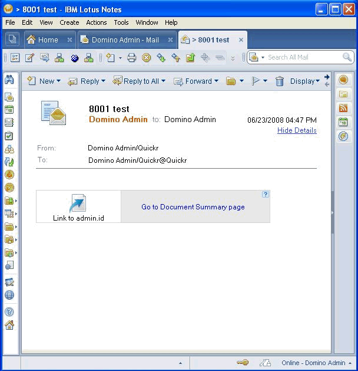Open the Actions menu
358x371 pixels.
pos(97,22)
